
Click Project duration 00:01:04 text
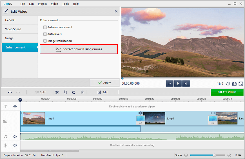(19, 155)
